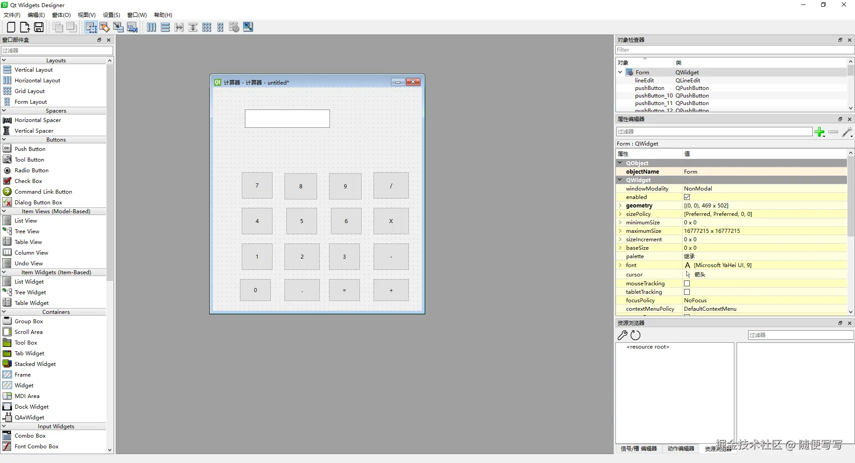Screen dimensions: 855x463
Task: Click the widget box 过滤器 filter field
Action: (57, 50)
